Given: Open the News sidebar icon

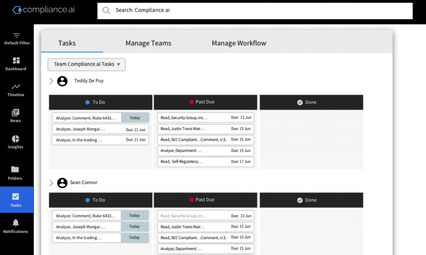Looking at the screenshot, I should [15, 112].
